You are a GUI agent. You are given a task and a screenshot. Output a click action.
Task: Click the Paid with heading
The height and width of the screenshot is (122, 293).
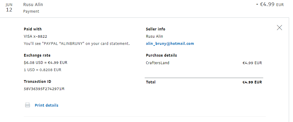[x=32, y=29]
